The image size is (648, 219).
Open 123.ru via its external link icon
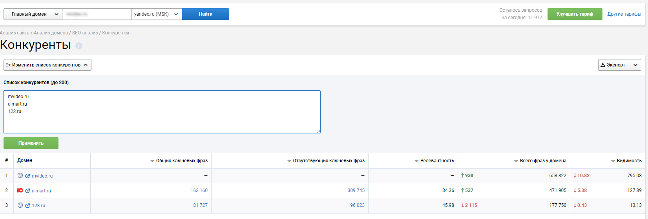(x=27, y=206)
